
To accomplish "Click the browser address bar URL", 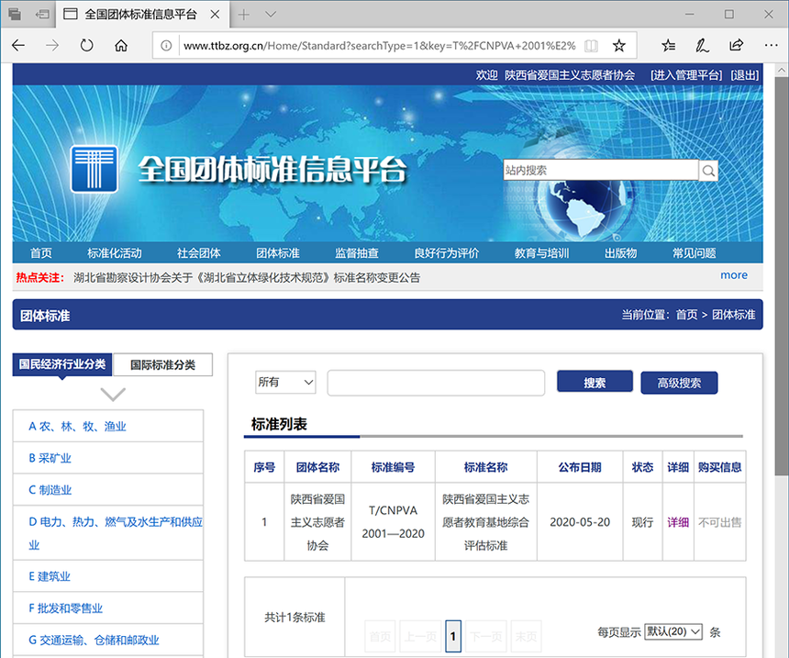I will (x=380, y=46).
